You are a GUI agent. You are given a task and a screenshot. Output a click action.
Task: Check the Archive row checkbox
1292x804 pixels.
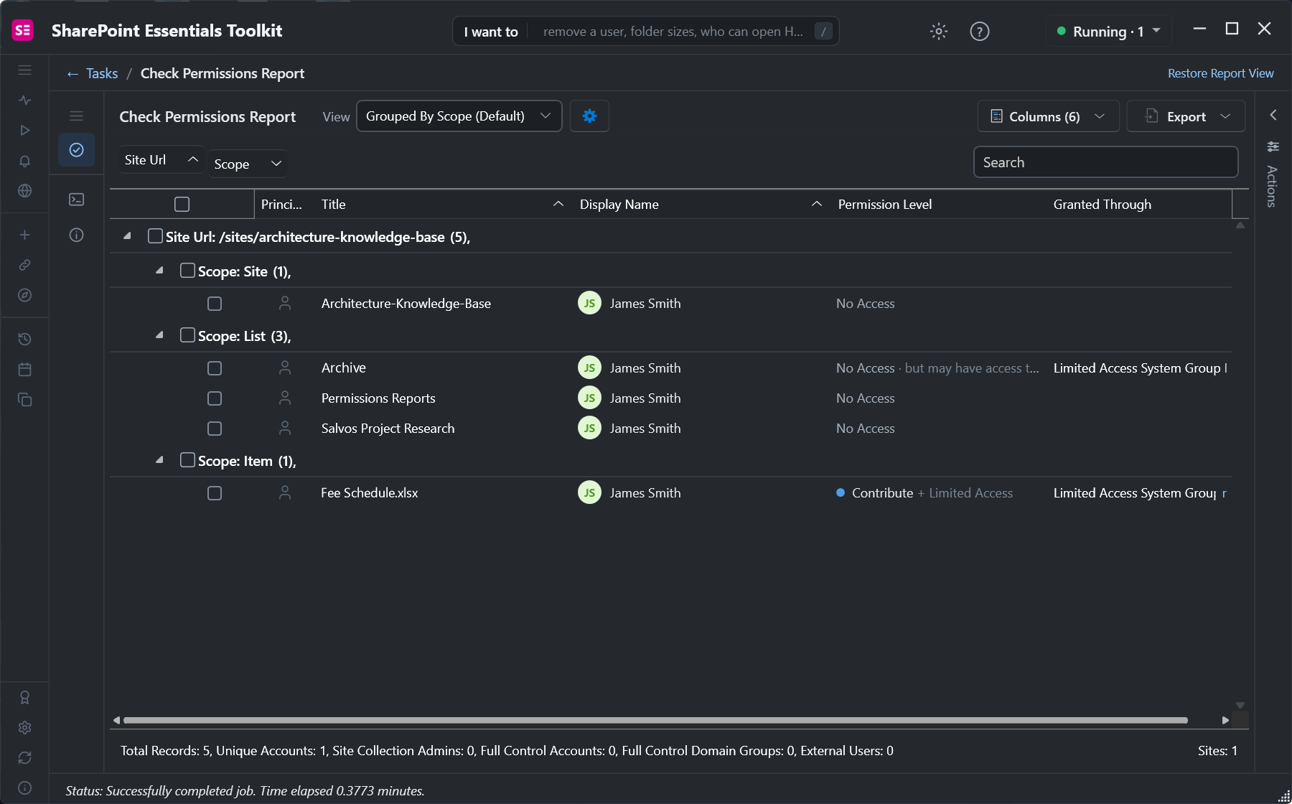(x=215, y=368)
